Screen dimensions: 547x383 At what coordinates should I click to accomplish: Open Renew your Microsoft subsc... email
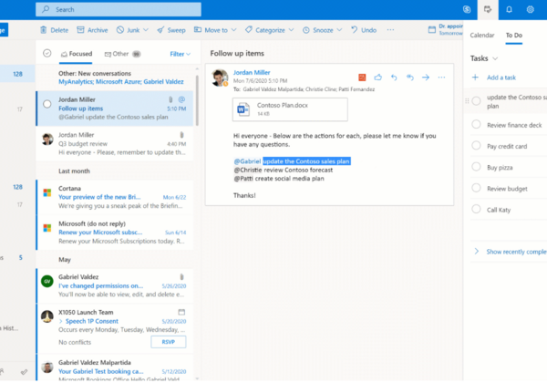[x=115, y=233]
